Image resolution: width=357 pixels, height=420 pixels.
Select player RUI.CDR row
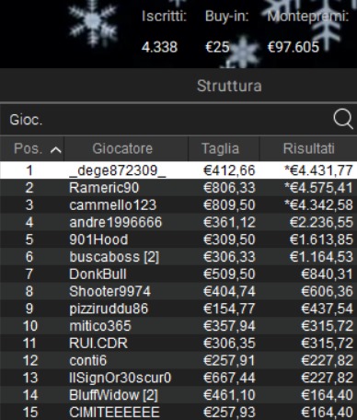[178, 343]
